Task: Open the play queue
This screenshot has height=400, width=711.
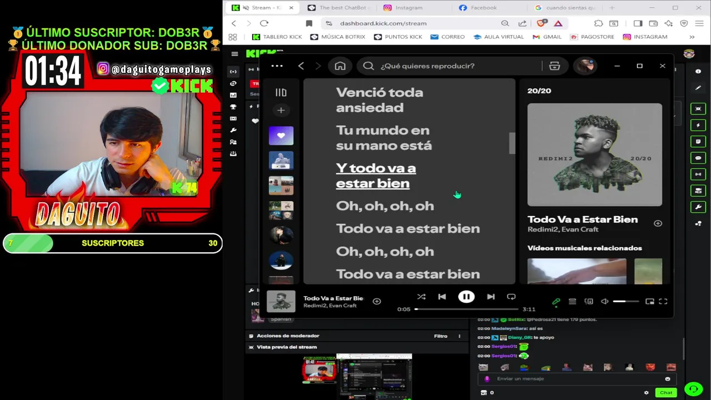Action: (x=572, y=302)
